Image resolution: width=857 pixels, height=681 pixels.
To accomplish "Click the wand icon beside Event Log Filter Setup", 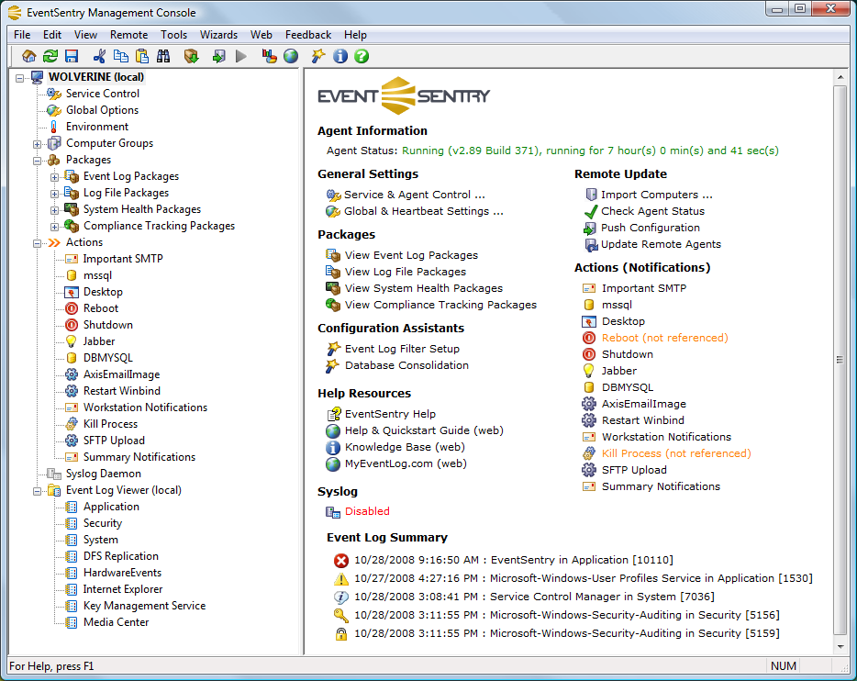I will [333, 349].
